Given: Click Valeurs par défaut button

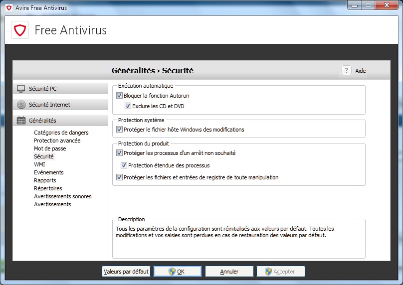Looking at the screenshot, I should pyautogui.click(x=126, y=272).
